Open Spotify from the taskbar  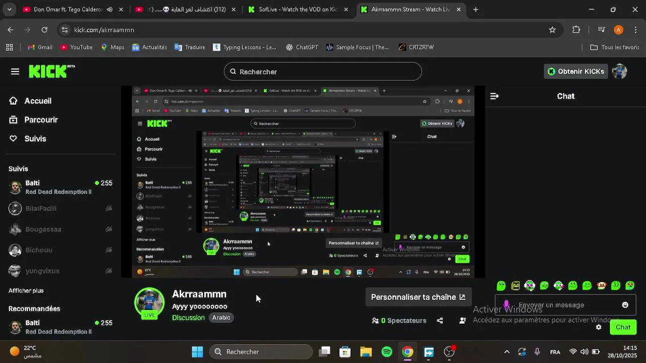coord(387,351)
